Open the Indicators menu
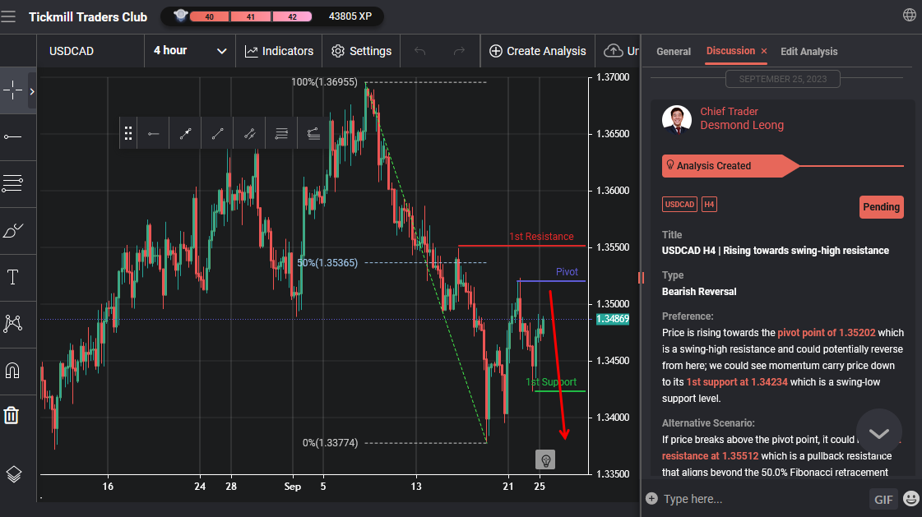This screenshot has width=922, height=517. point(279,51)
